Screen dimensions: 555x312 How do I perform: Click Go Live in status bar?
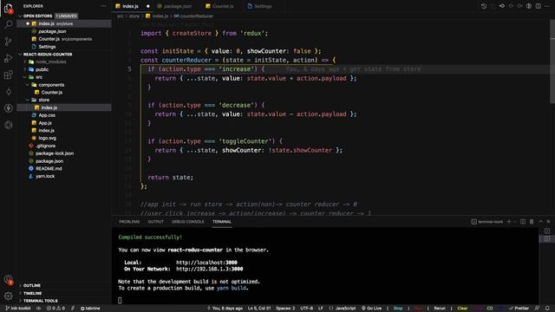pyautogui.click(x=371, y=309)
